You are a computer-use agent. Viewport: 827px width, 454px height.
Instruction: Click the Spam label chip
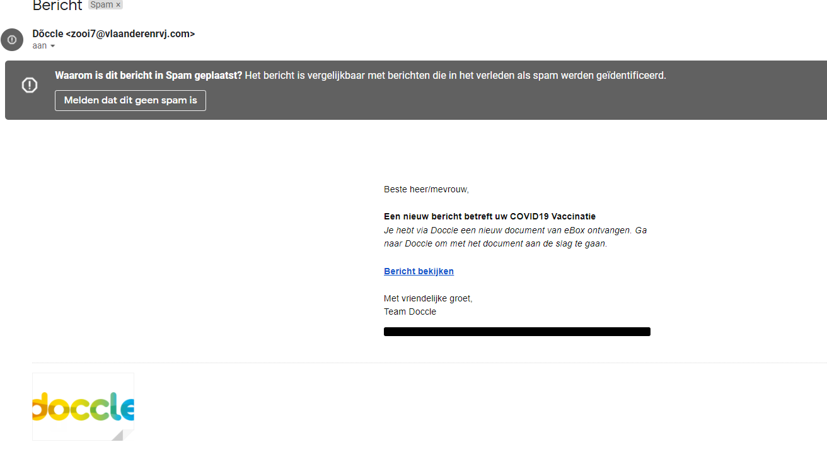tap(101, 5)
